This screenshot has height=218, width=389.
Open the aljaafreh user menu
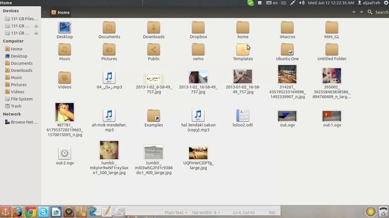point(369,3)
